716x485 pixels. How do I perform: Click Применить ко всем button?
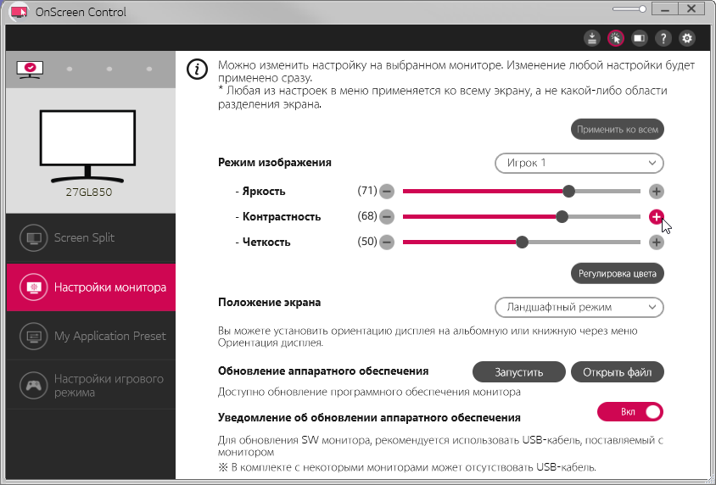(618, 130)
